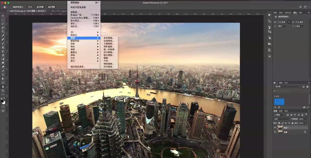
Task: Select the Smudge tool
Action: pos(3,63)
